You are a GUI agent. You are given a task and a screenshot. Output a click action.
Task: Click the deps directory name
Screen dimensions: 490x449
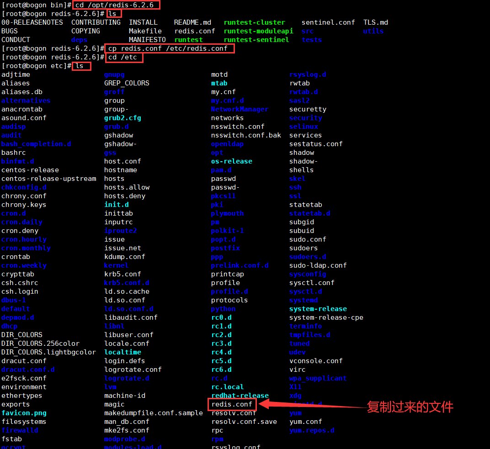pyautogui.click(x=80, y=40)
